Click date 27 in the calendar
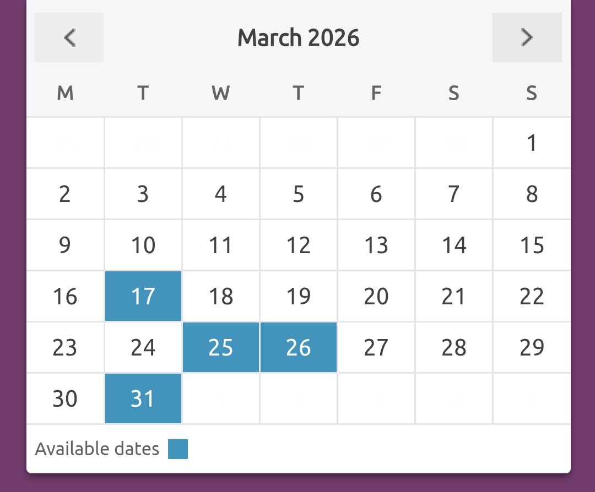Viewport: 595px width, 492px height. pos(376,347)
